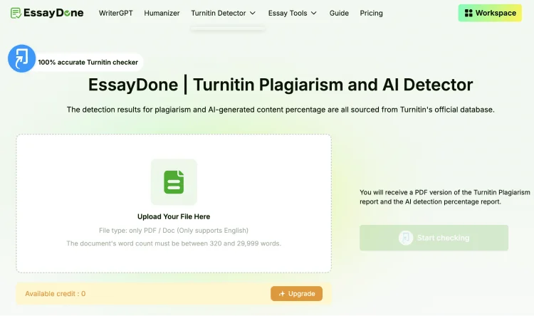Click the orange Upgrade button
This screenshot has width=534, height=316.
click(x=296, y=293)
